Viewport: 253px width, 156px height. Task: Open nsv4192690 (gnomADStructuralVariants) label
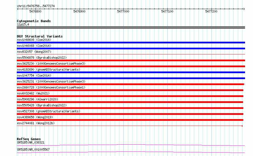(x=49, y=69)
